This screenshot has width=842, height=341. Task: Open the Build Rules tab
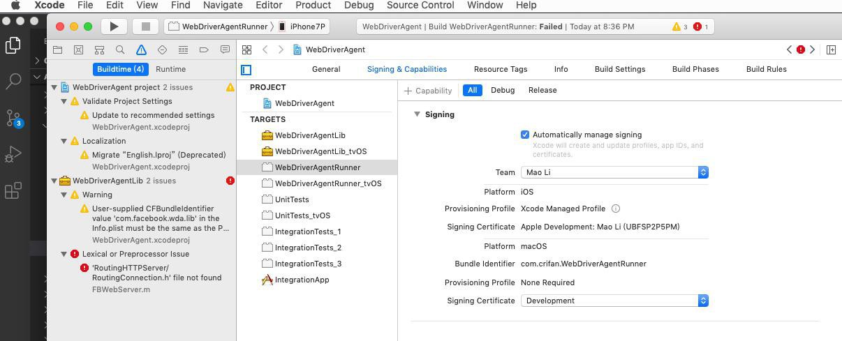[x=767, y=69]
